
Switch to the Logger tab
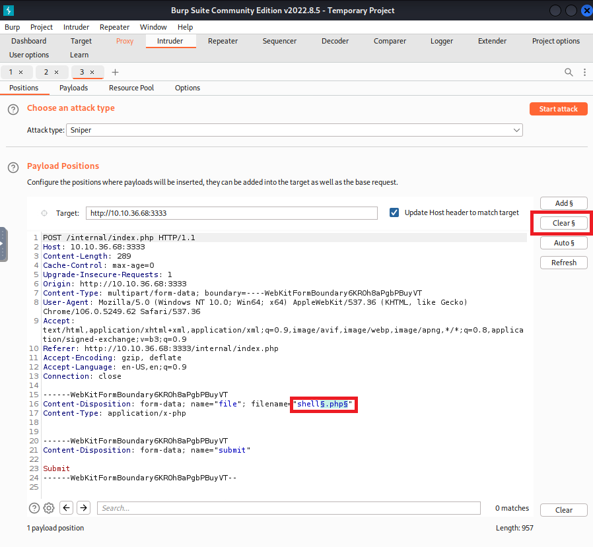coord(442,41)
